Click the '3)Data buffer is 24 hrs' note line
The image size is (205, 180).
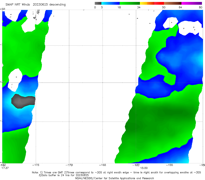pos(64,175)
